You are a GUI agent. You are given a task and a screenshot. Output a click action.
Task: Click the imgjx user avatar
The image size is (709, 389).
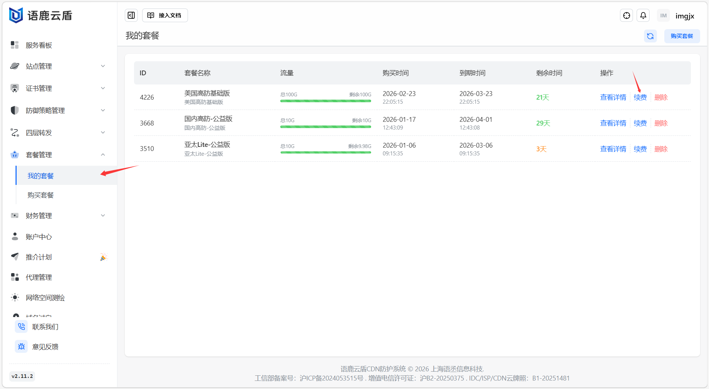663,16
